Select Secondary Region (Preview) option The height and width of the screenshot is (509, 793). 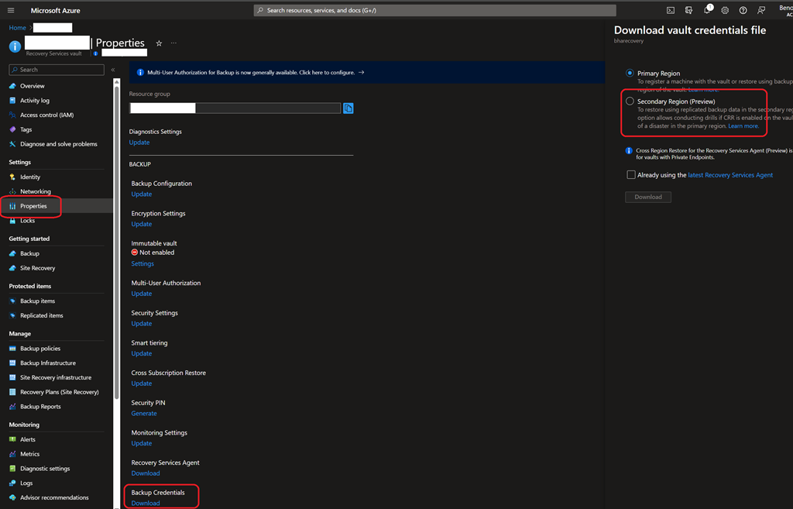click(630, 101)
